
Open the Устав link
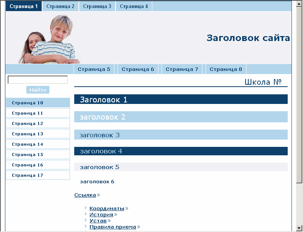pyautogui.click(x=98, y=221)
